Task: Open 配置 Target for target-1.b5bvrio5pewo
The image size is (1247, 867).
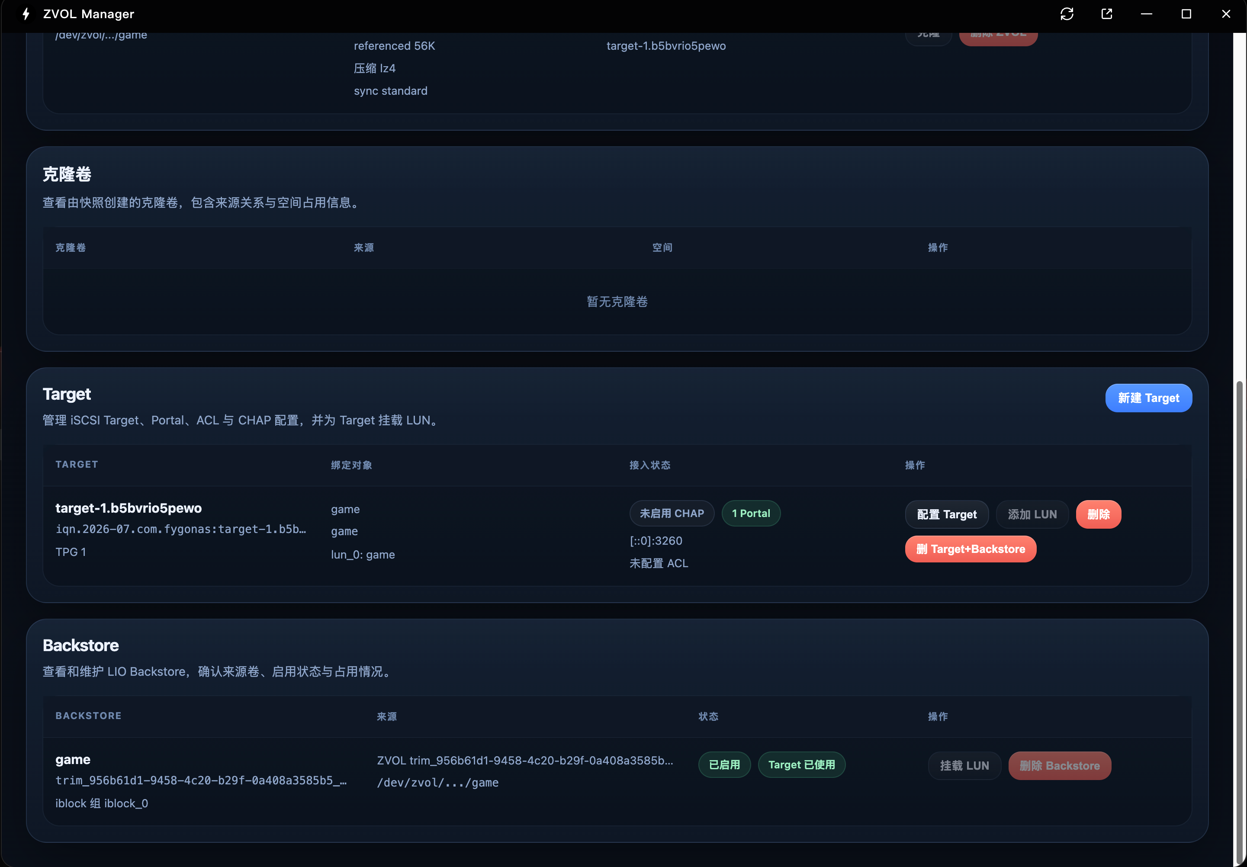Action: 947,514
